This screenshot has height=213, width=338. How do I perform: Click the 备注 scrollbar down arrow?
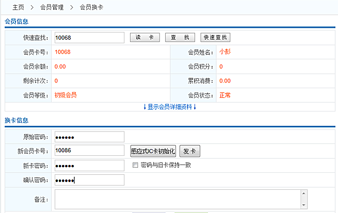(304, 205)
